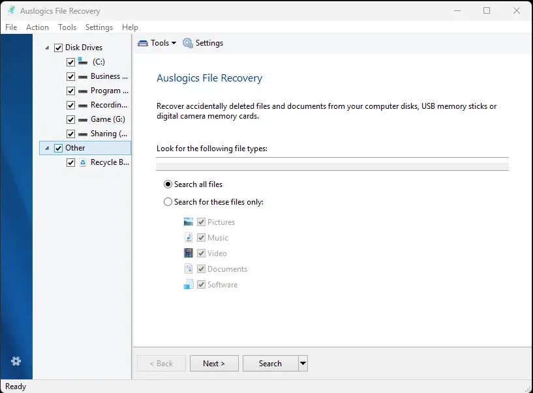533x393 pixels.
Task: Click the Pictures label text
Action: 221,222
